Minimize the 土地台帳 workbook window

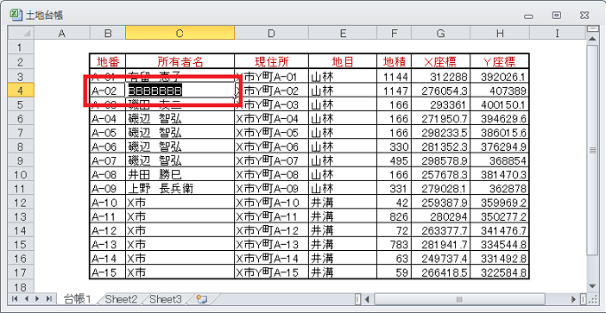[x=528, y=16]
